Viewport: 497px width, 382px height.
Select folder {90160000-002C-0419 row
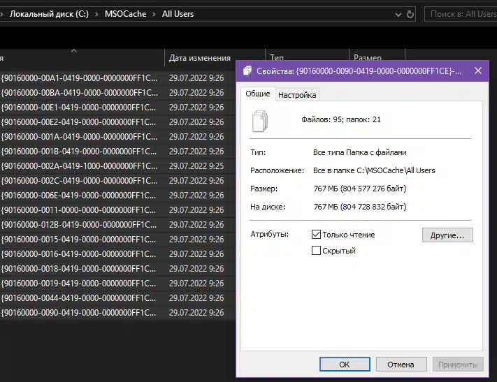coord(117,181)
